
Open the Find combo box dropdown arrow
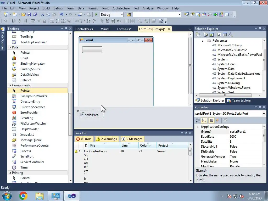click(179, 15)
